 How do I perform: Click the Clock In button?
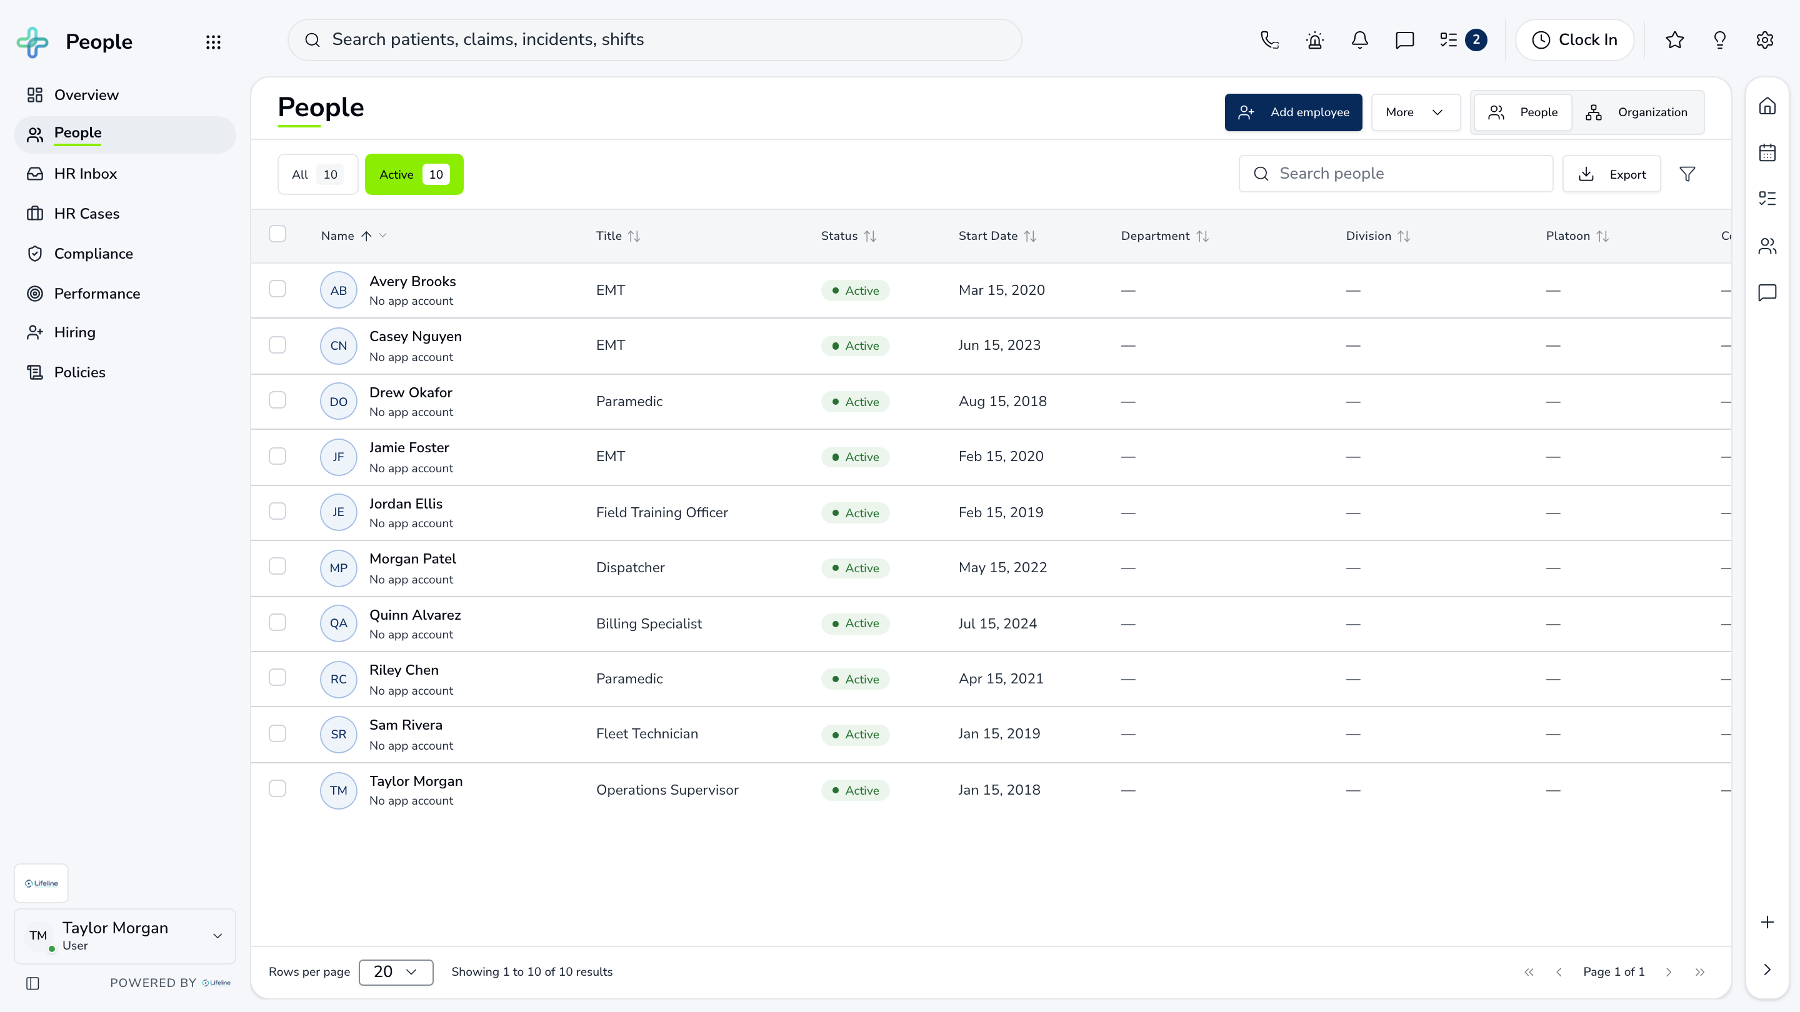(1574, 40)
